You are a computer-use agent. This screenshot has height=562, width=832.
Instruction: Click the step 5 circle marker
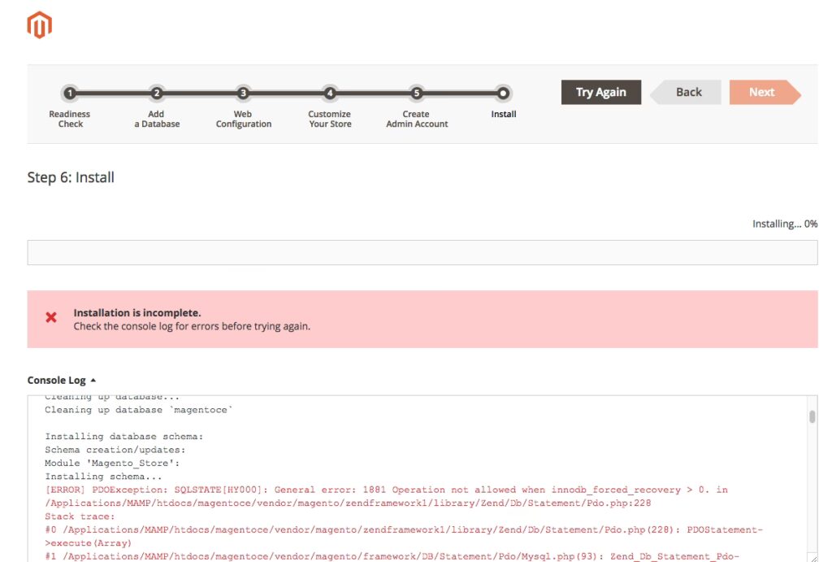416,94
